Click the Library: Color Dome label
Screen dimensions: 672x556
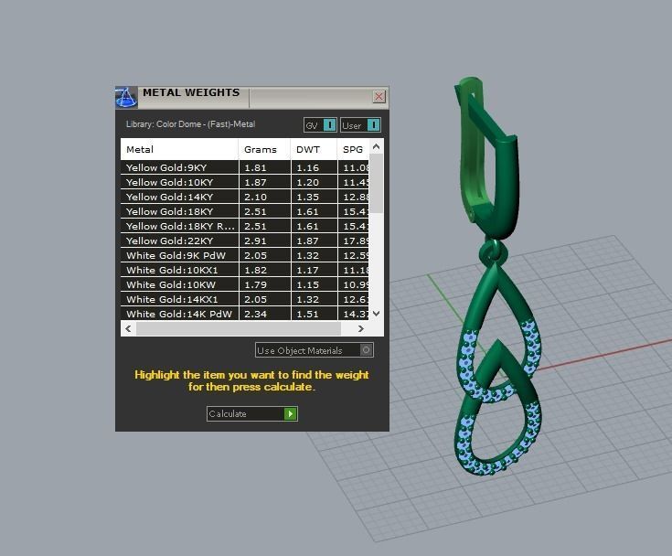click(x=190, y=124)
